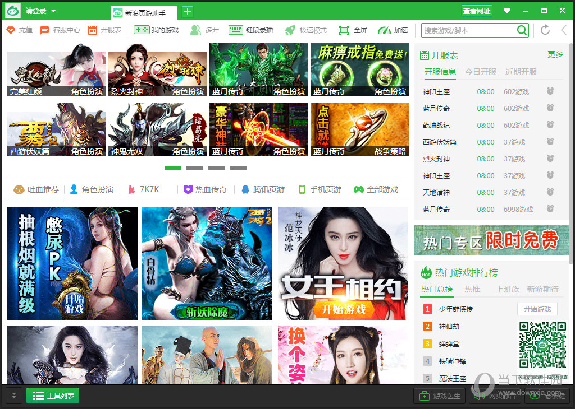The height and width of the screenshot is (409, 575).
Task: Switch to 全屏 fullscreen mode
Action: coord(354,30)
